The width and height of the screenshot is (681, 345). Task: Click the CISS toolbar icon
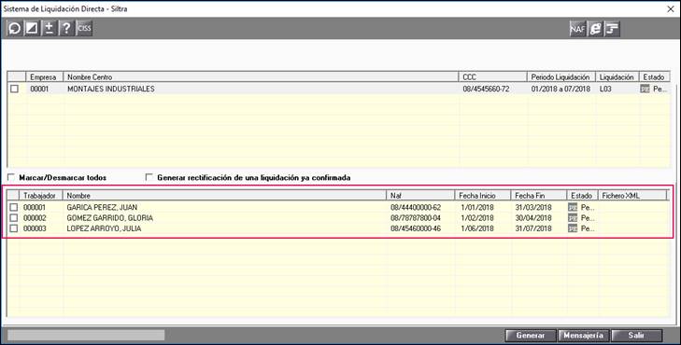point(84,29)
